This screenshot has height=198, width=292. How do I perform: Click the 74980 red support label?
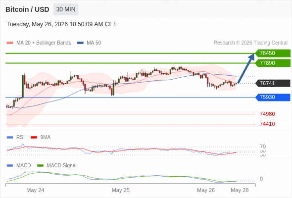point(267,114)
